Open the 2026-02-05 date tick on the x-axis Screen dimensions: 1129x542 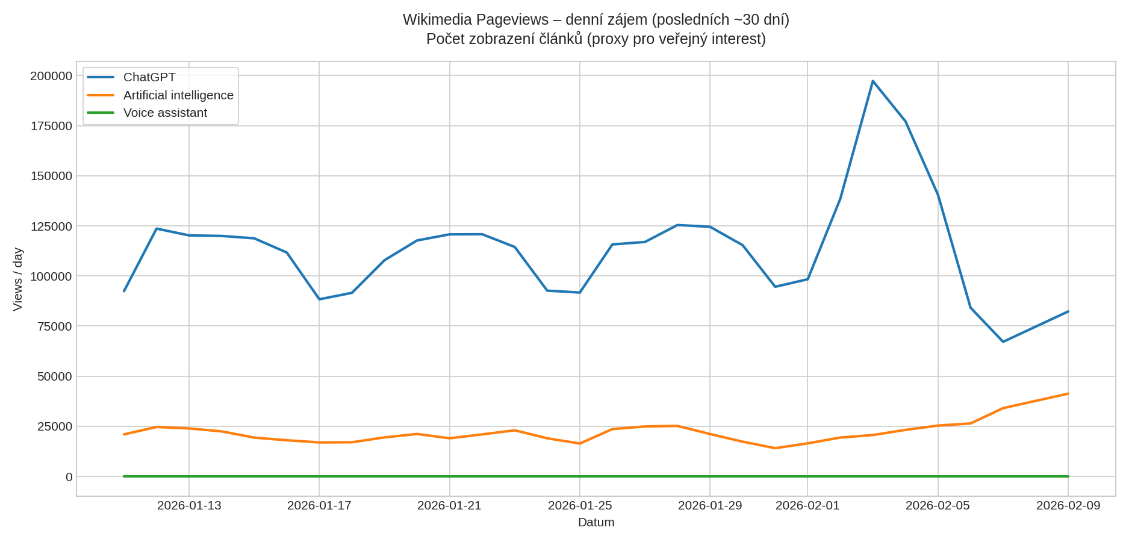tap(938, 506)
